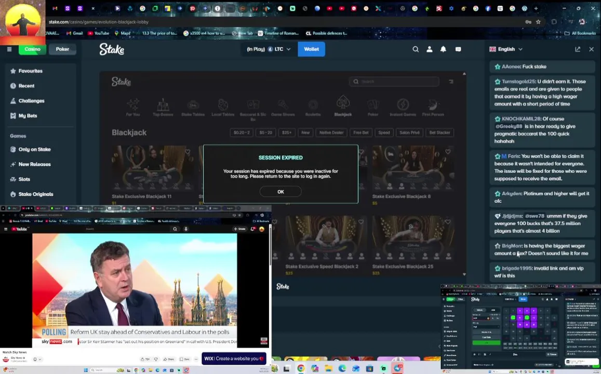601x374 pixels.
Task: Click YouTube voice search microphone icon
Action: pos(186,229)
